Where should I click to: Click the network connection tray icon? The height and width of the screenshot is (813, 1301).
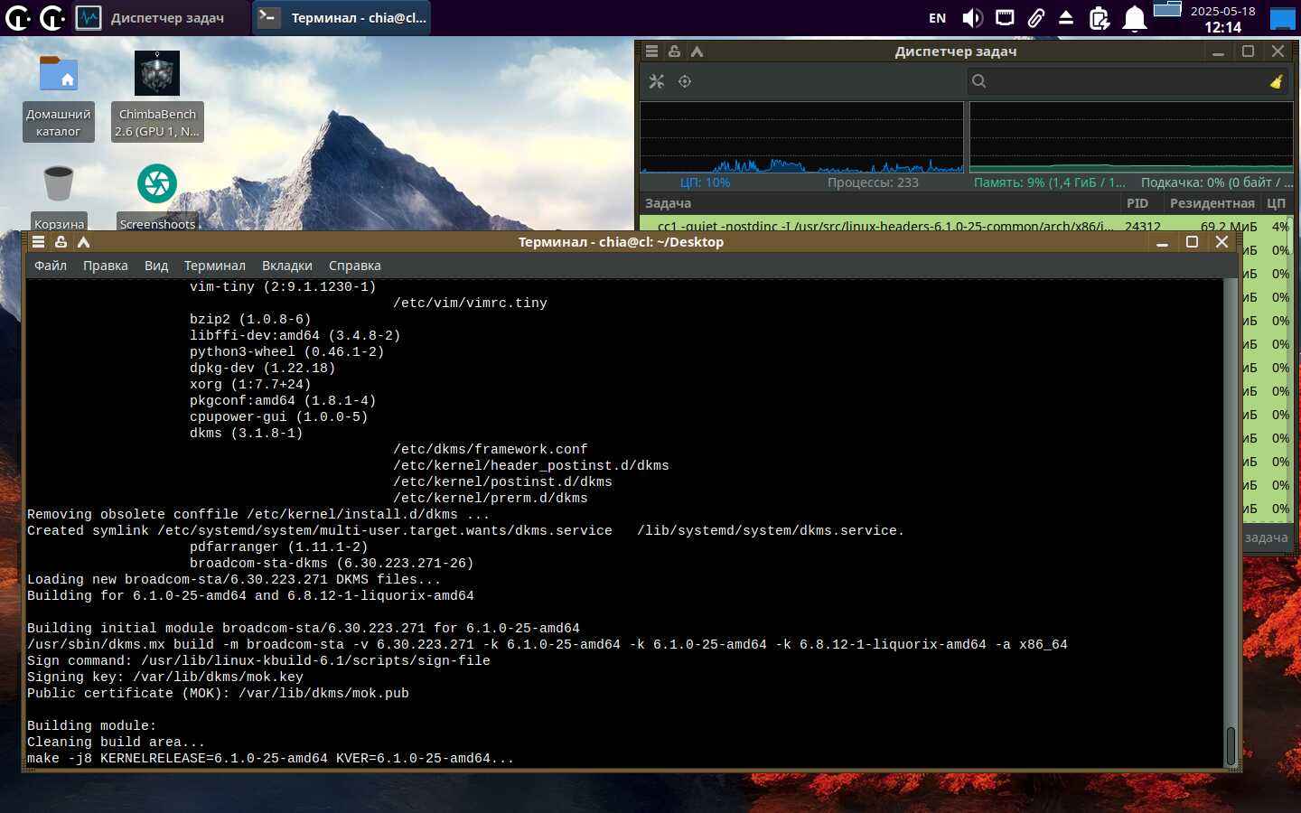[1005, 18]
